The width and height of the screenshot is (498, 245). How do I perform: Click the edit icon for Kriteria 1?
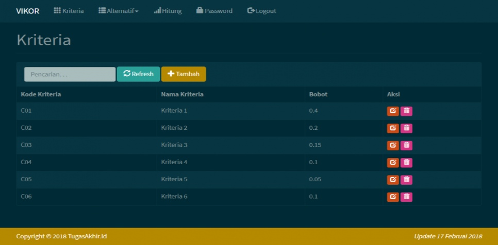(393, 111)
